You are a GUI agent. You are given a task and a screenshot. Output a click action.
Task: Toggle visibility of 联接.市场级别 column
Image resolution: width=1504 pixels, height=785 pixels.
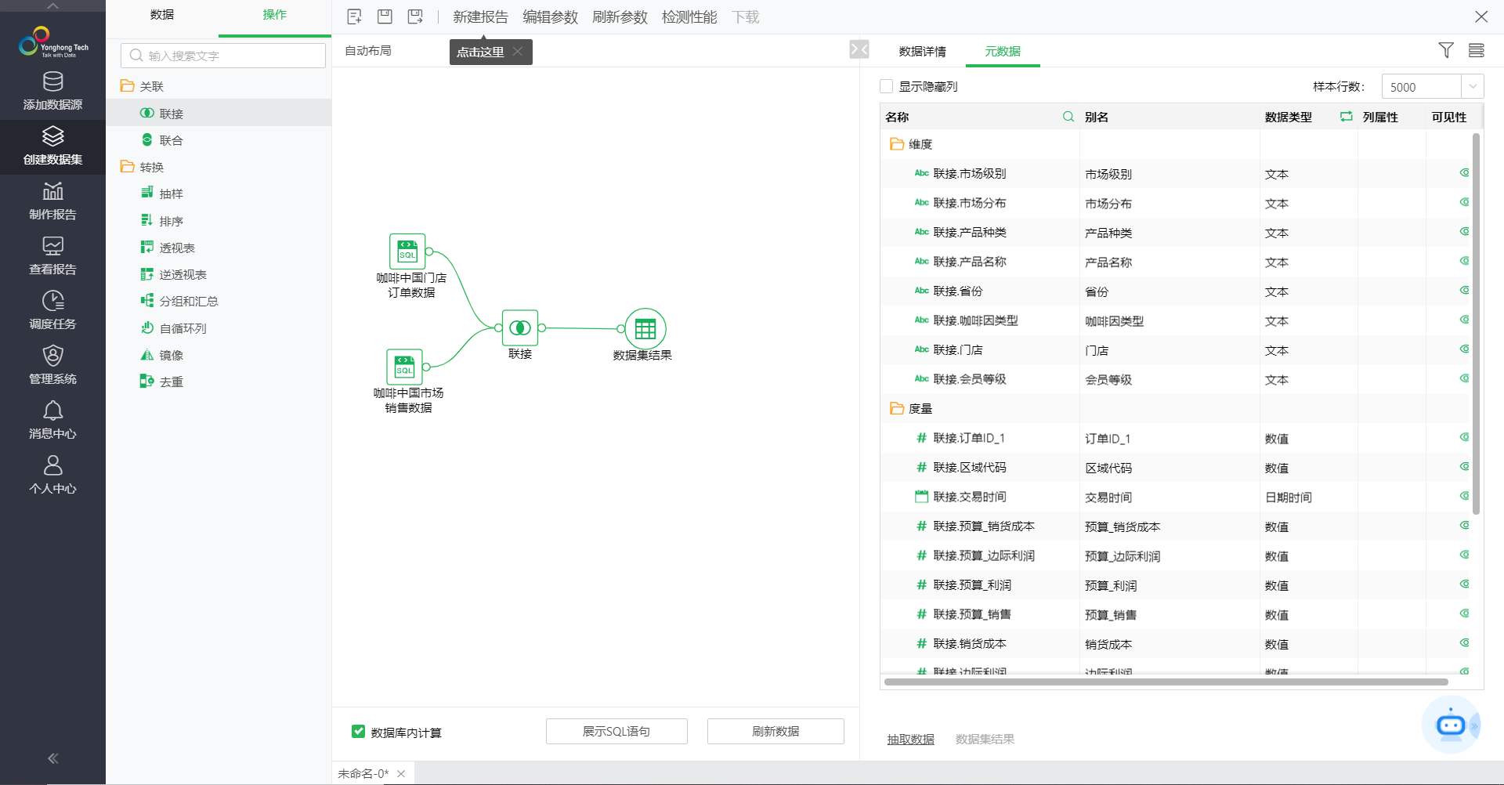[1463, 173]
